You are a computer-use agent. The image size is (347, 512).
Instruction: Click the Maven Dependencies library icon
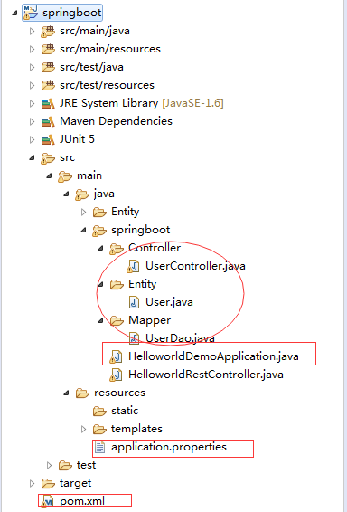48,122
